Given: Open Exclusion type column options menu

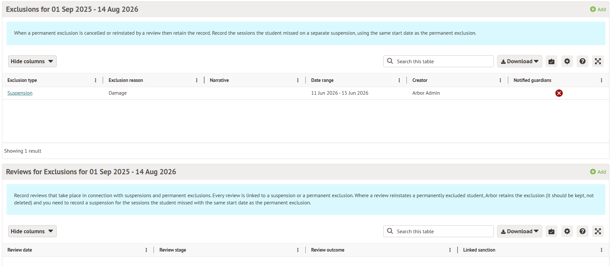Looking at the screenshot, I should tap(96, 80).
